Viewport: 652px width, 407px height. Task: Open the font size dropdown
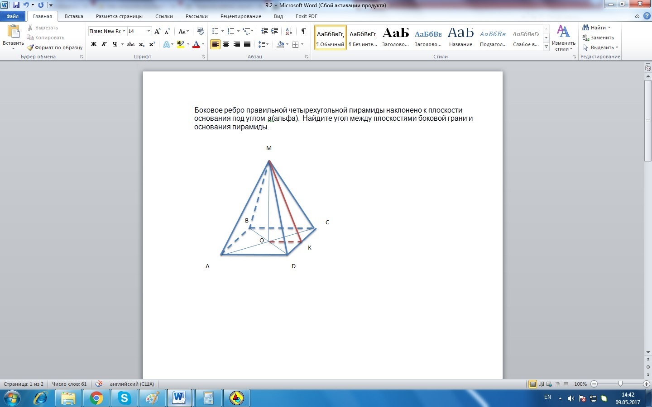tap(149, 31)
